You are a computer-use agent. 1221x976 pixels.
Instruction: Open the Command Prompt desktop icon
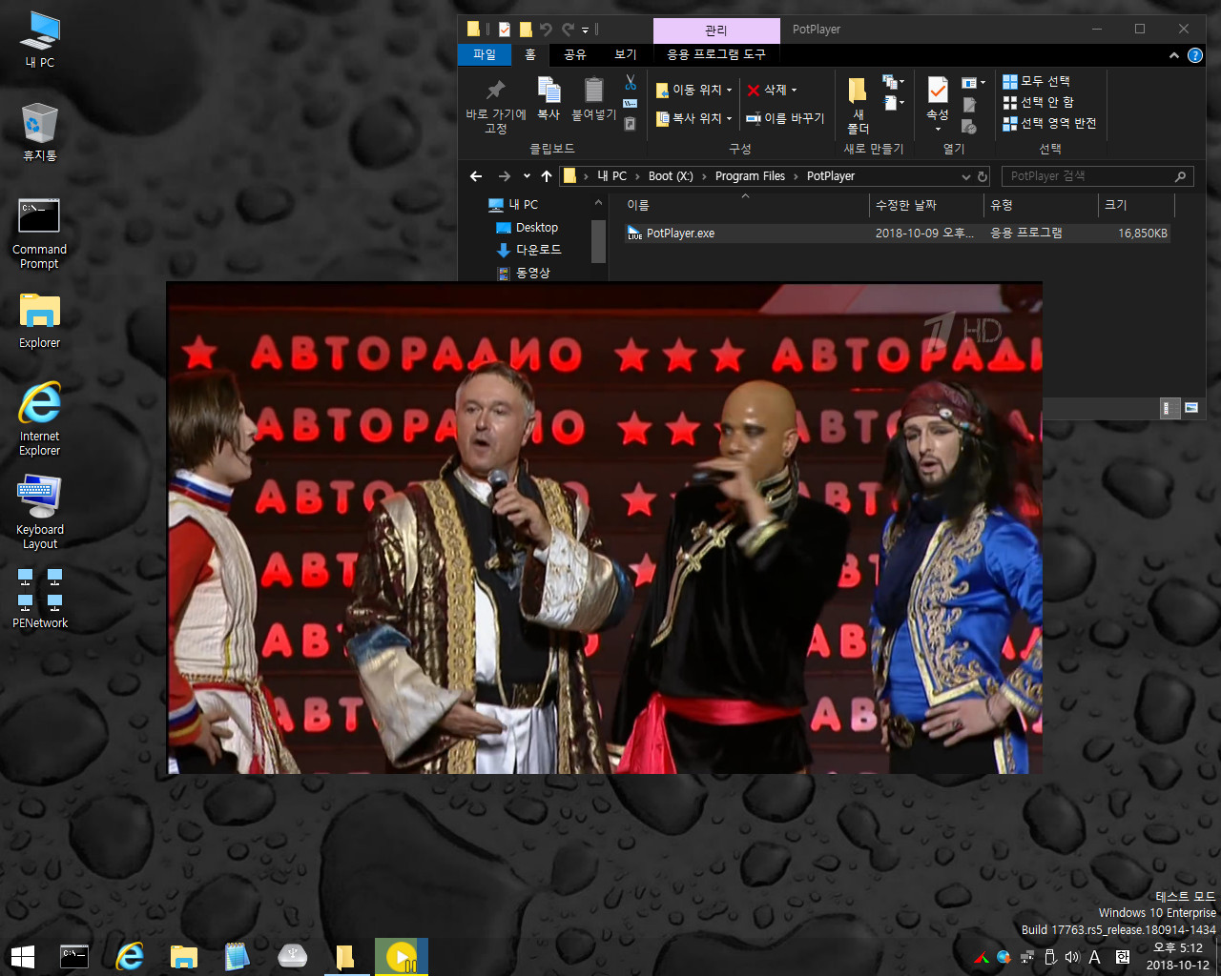[39, 234]
